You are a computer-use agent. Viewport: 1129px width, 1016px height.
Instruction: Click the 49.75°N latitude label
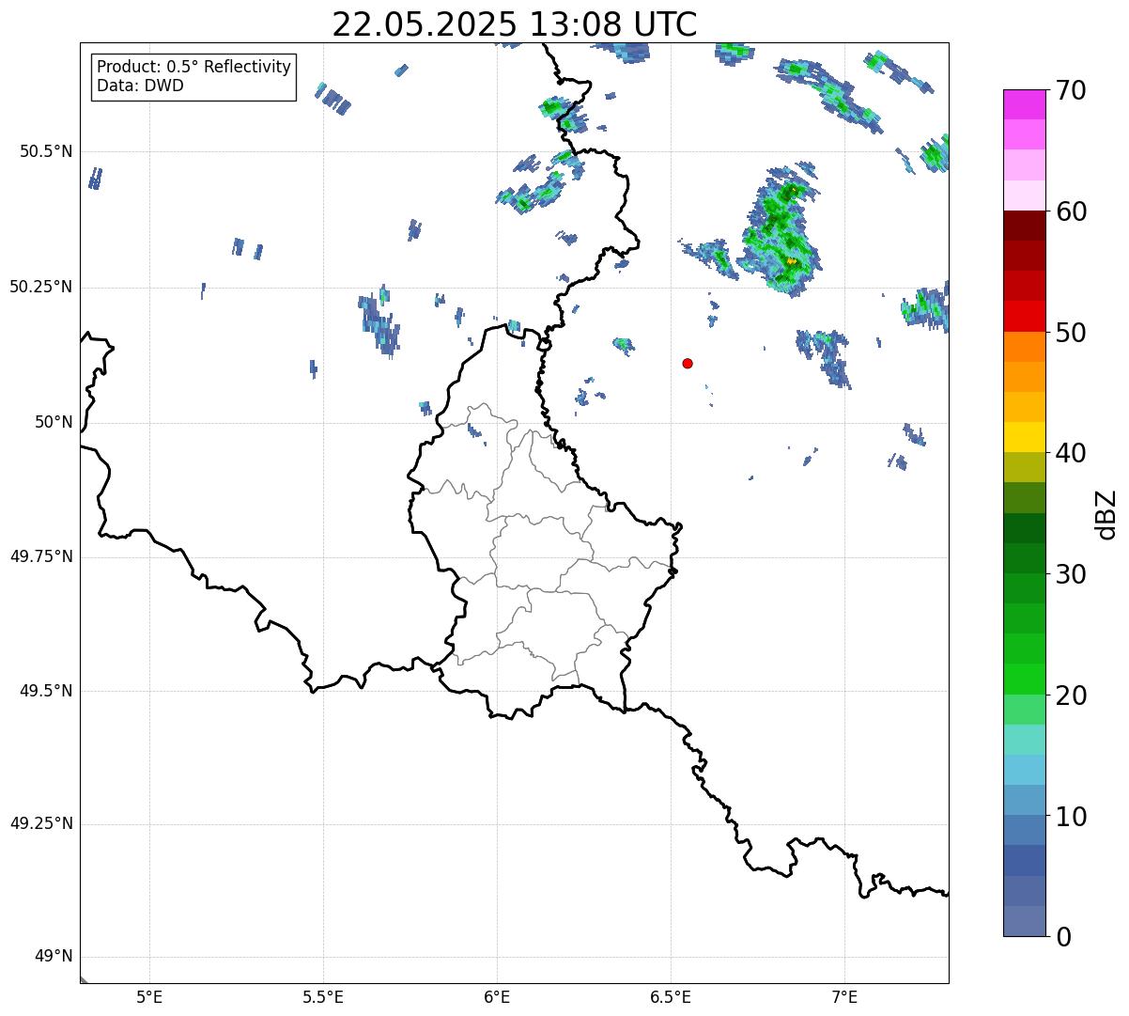[41, 556]
